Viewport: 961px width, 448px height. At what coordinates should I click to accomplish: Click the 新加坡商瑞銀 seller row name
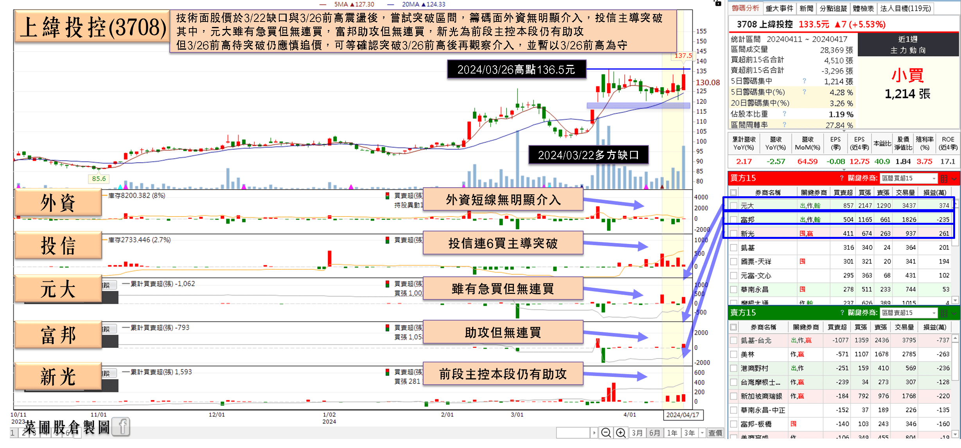(761, 396)
